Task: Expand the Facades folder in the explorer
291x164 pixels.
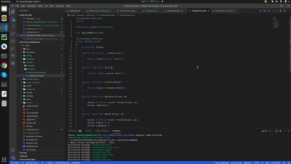Action: [31, 66]
